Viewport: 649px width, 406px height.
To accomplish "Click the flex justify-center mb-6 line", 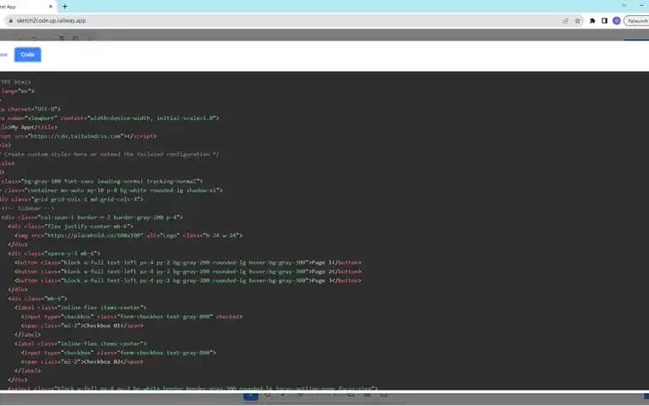I will (70, 227).
